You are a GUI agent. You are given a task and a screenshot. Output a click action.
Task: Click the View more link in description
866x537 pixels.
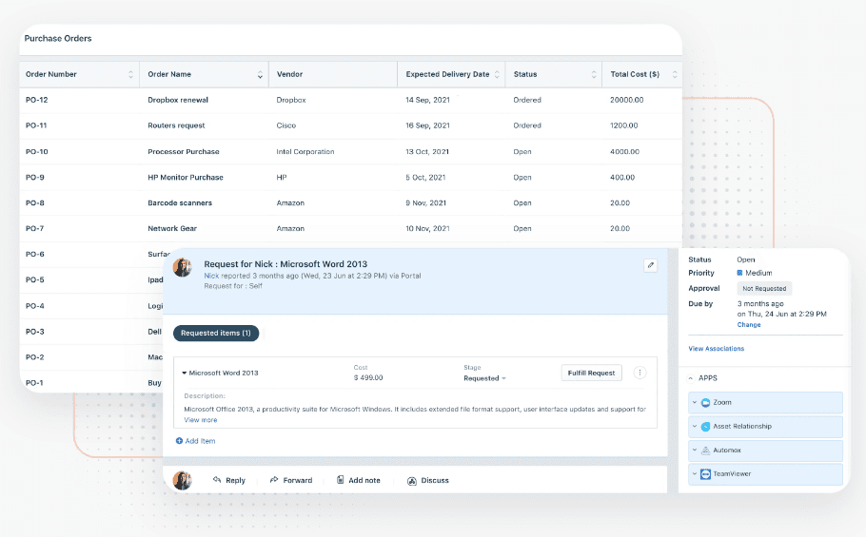pos(201,420)
